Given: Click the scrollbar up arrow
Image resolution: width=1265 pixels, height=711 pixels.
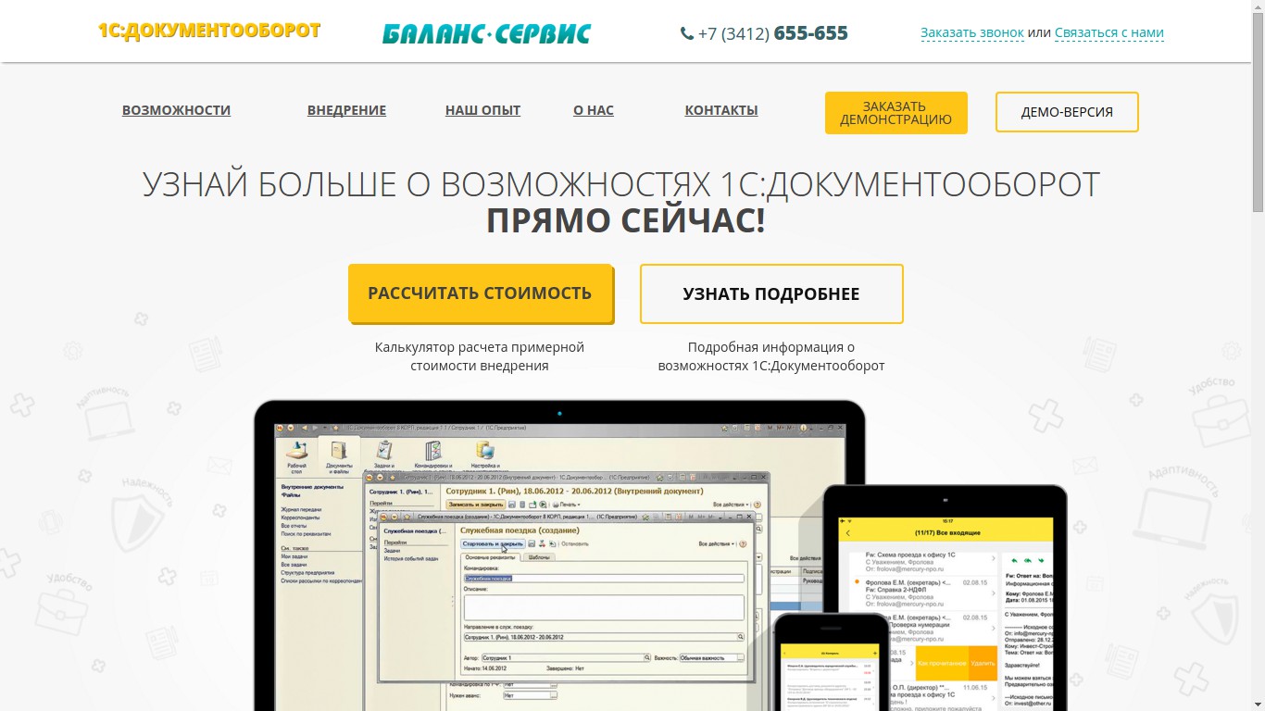Looking at the screenshot, I should click(1258, 7).
